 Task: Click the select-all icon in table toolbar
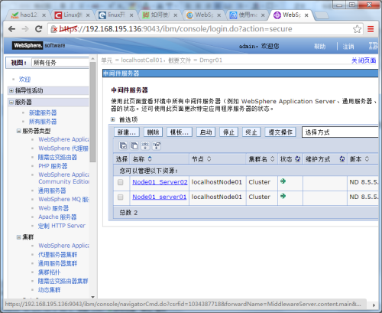[123, 145]
